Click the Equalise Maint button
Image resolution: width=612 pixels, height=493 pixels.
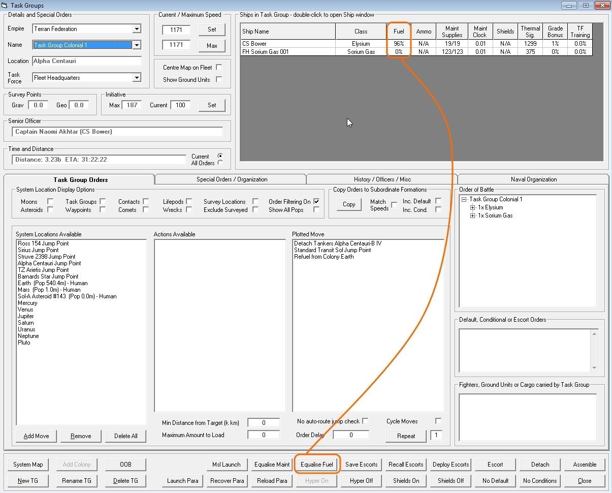coord(272,464)
